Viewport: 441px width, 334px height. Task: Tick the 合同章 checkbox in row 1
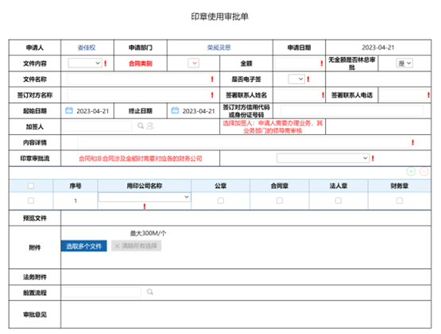pos(280,201)
